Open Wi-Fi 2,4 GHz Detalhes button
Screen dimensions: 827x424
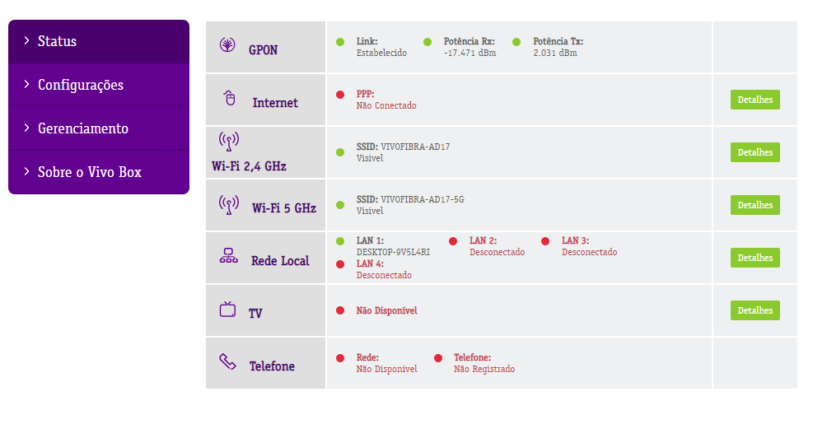tap(755, 152)
